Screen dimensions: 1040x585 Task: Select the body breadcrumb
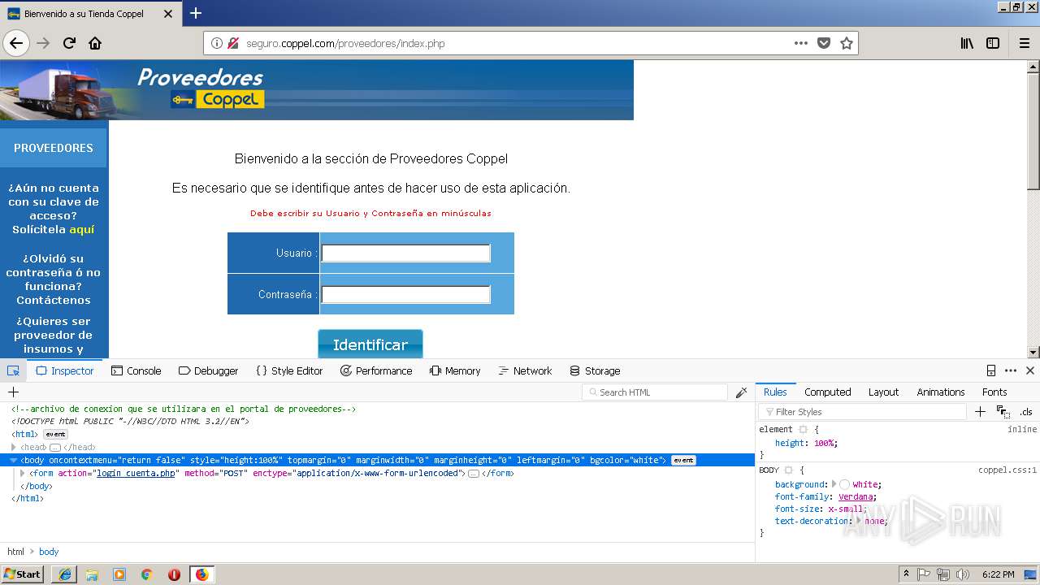[x=49, y=552]
